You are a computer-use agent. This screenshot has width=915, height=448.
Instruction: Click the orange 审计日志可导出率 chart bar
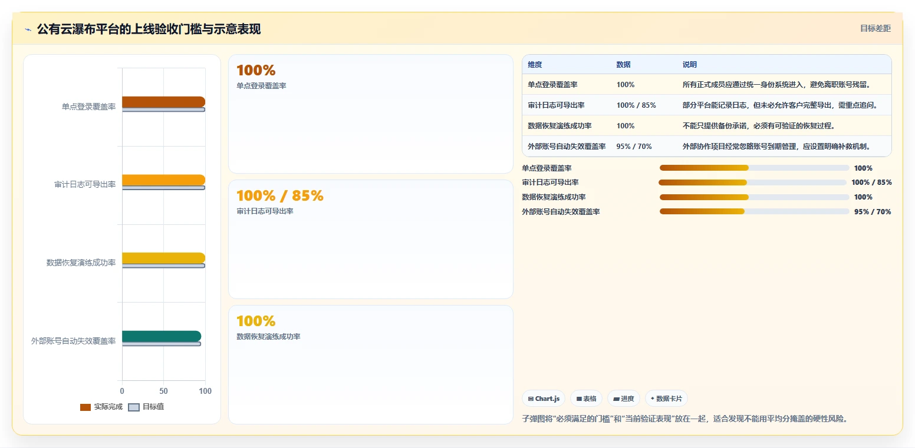163,180
